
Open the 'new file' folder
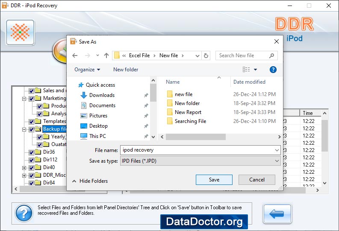[183, 94]
